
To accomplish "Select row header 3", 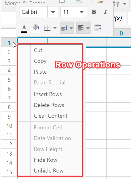I will 9,61.
